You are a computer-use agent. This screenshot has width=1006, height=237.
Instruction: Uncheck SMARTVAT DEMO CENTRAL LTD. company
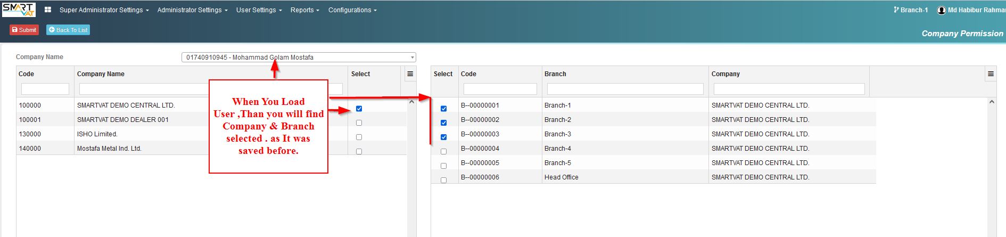click(359, 109)
